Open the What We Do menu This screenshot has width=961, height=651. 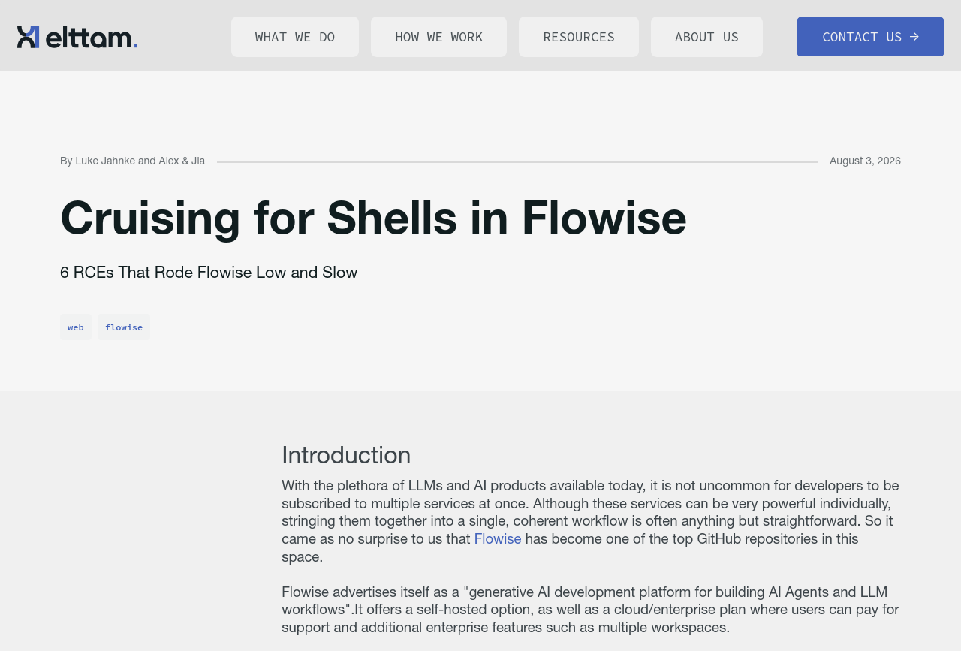click(295, 37)
